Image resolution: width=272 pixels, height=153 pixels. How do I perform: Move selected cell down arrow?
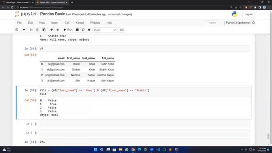point(58,30)
